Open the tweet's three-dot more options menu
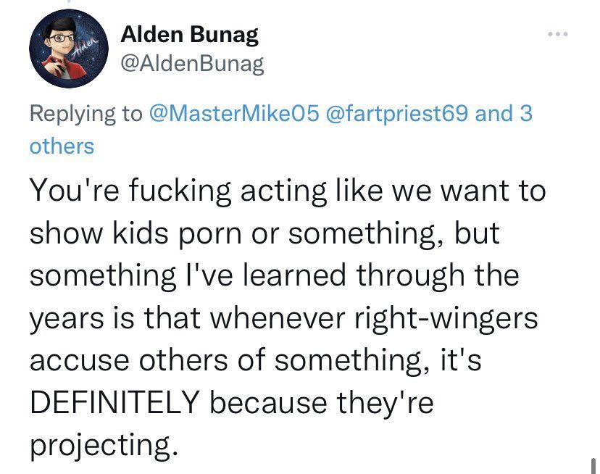The height and width of the screenshot is (474, 600). (559, 35)
